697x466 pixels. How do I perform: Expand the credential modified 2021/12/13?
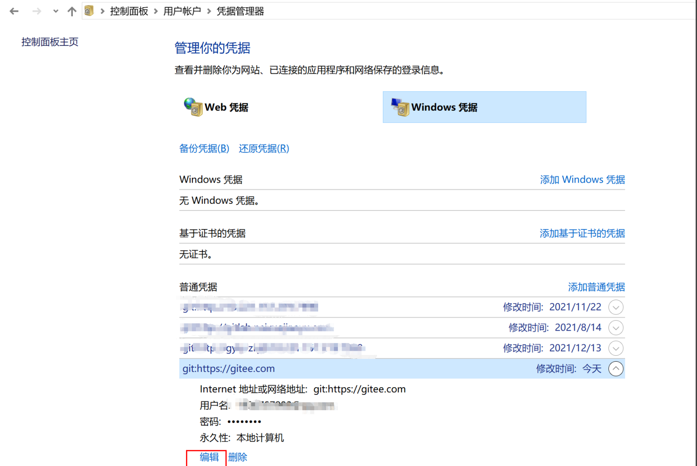pyautogui.click(x=616, y=348)
